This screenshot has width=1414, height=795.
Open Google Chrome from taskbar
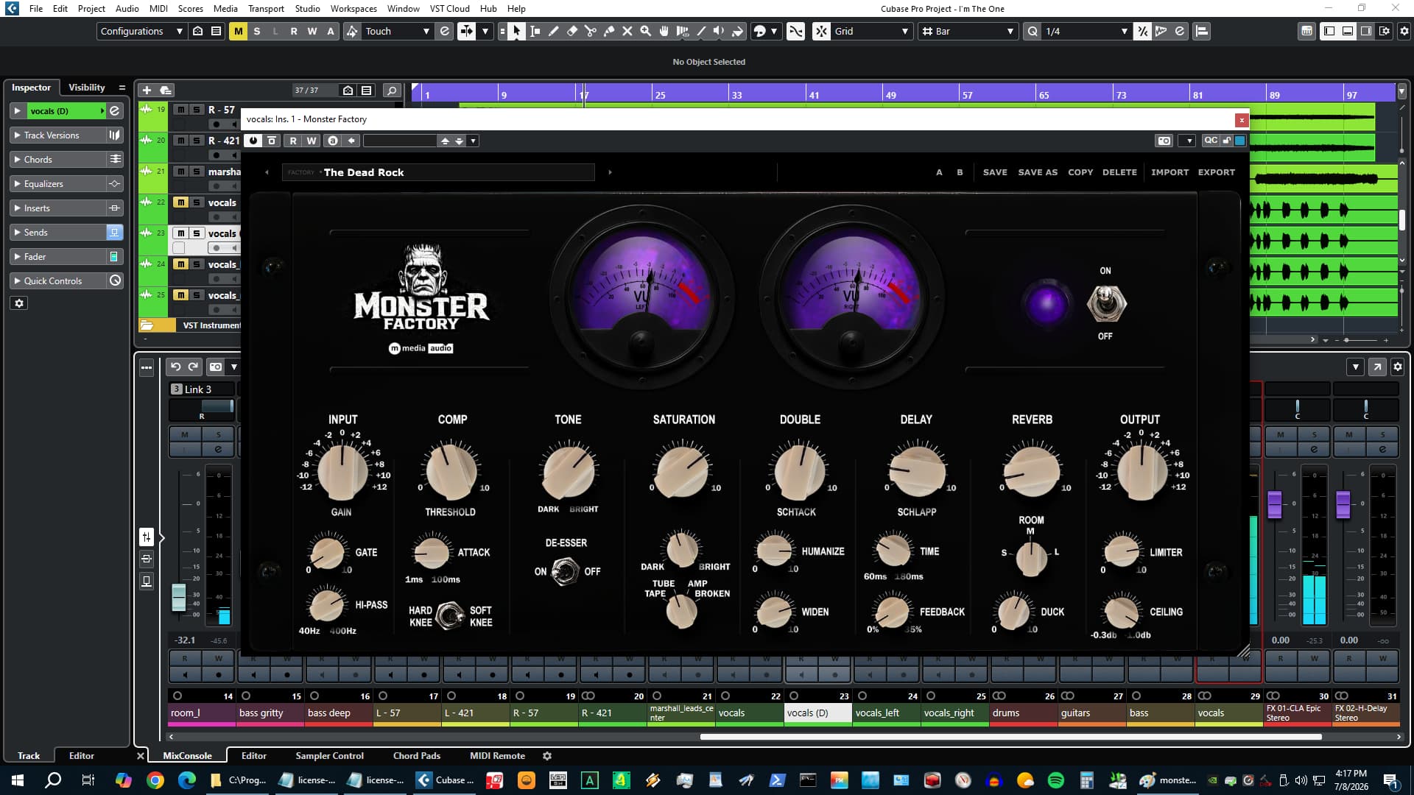pyautogui.click(x=155, y=780)
